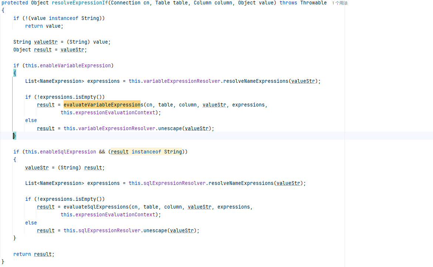Click the resolveExpressionIf method name

pos(80,3)
